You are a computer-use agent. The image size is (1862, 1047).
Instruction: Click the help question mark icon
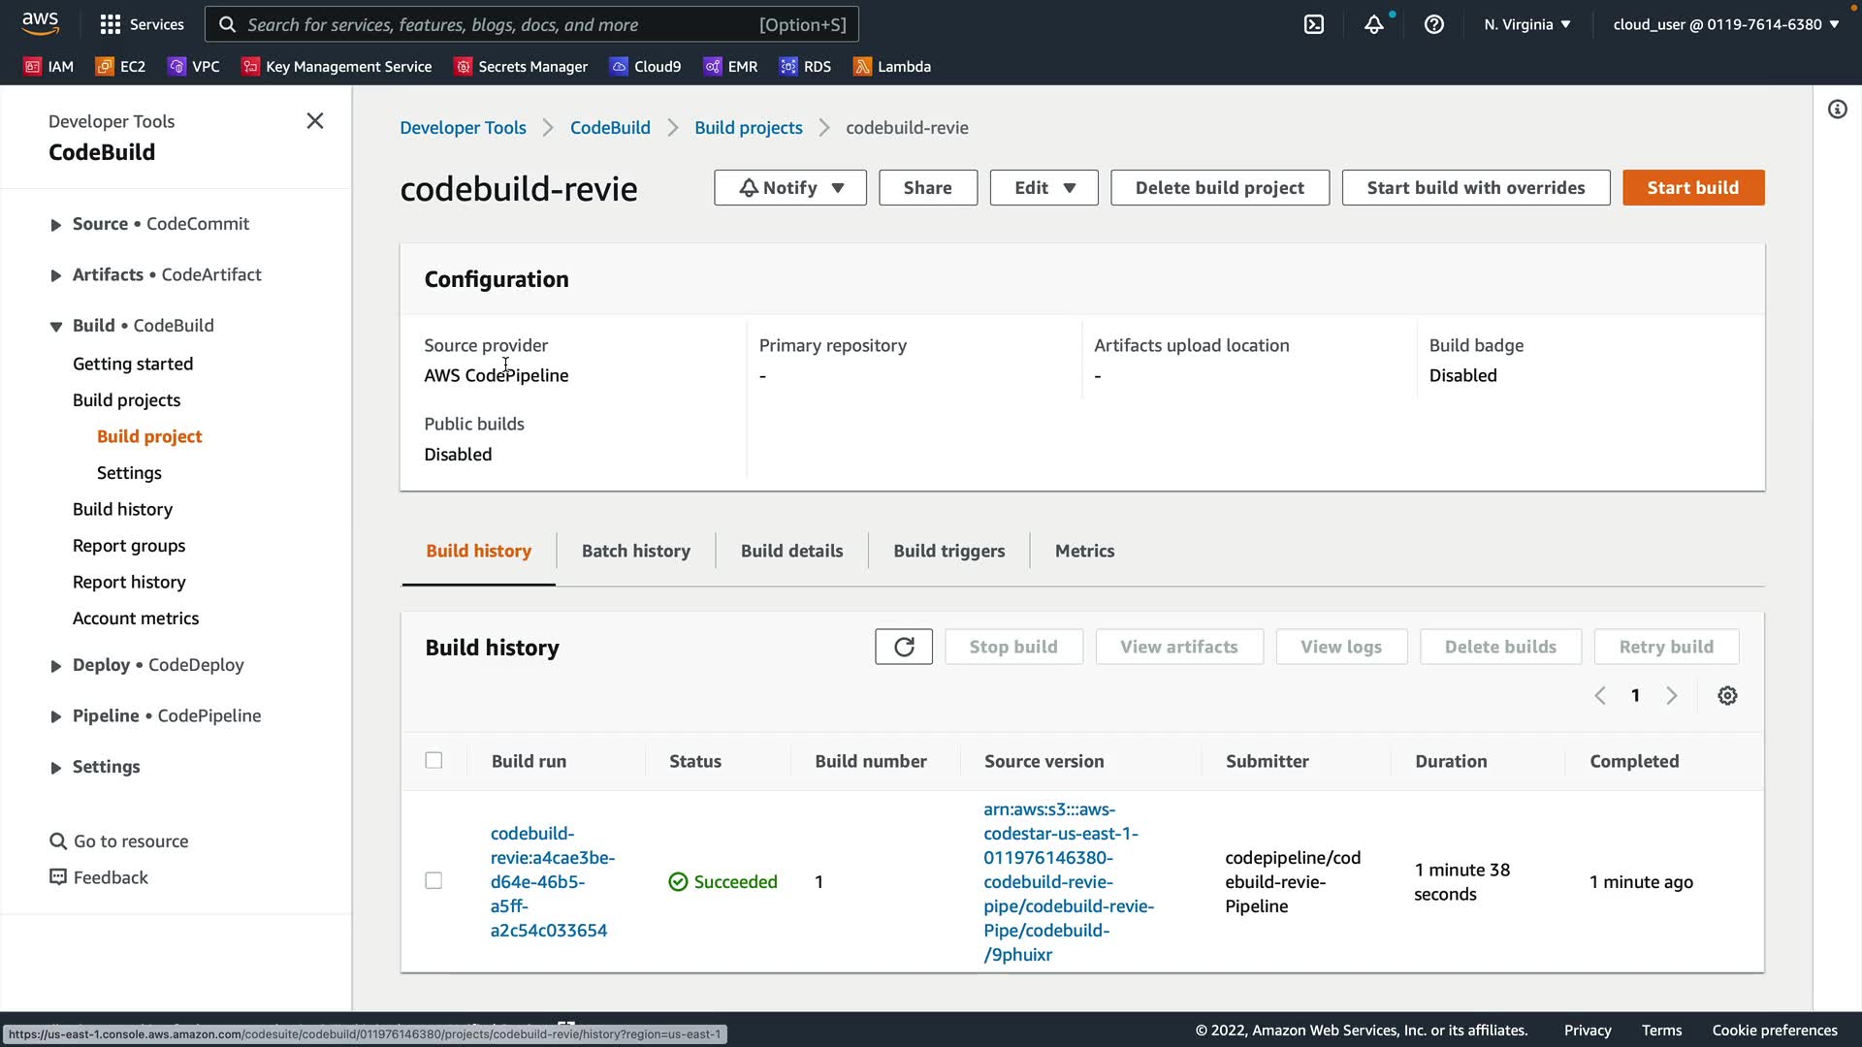[1433, 24]
